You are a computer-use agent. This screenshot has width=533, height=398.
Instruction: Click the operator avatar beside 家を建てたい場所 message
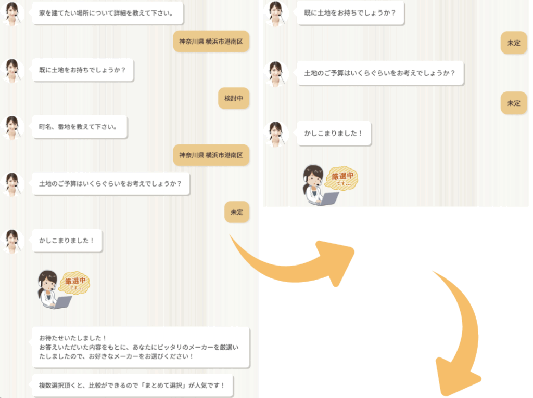[x=12, y=14]
